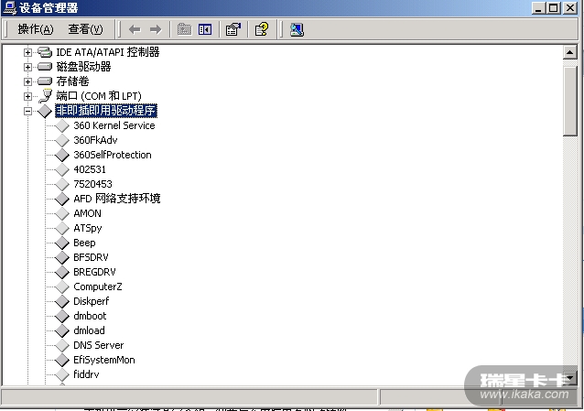
Task: Minimize the 设备管理器 window
Action: pos(538,8)
